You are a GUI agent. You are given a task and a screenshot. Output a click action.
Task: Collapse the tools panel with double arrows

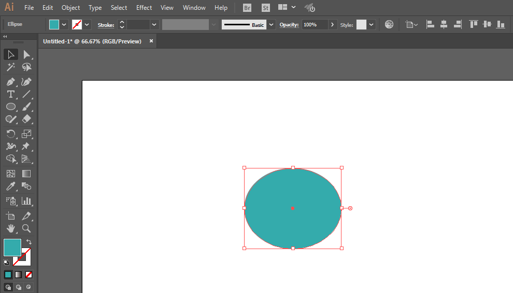click(5, 37)
